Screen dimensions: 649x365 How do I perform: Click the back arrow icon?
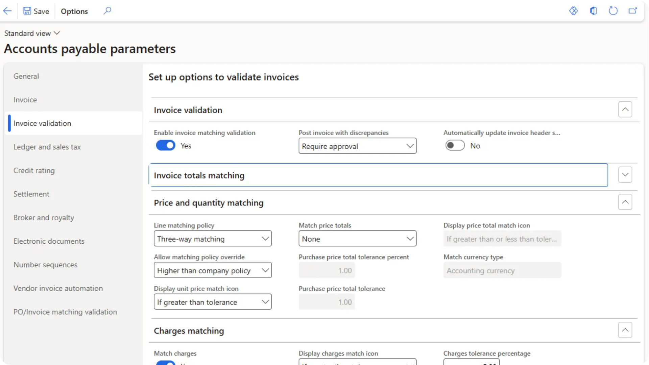click(x=7, y=11)
